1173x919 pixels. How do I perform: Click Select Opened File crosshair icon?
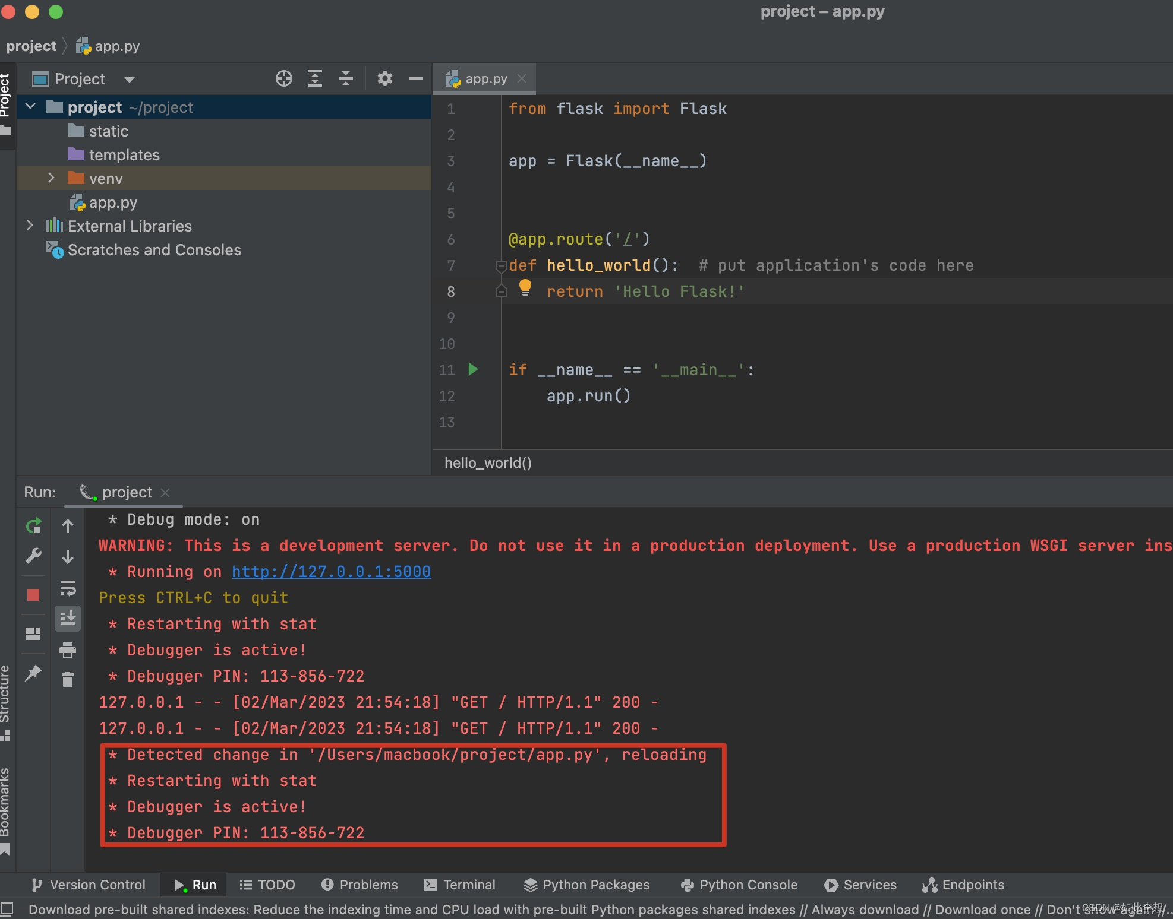pyautogui.click(x=284, y=78)
